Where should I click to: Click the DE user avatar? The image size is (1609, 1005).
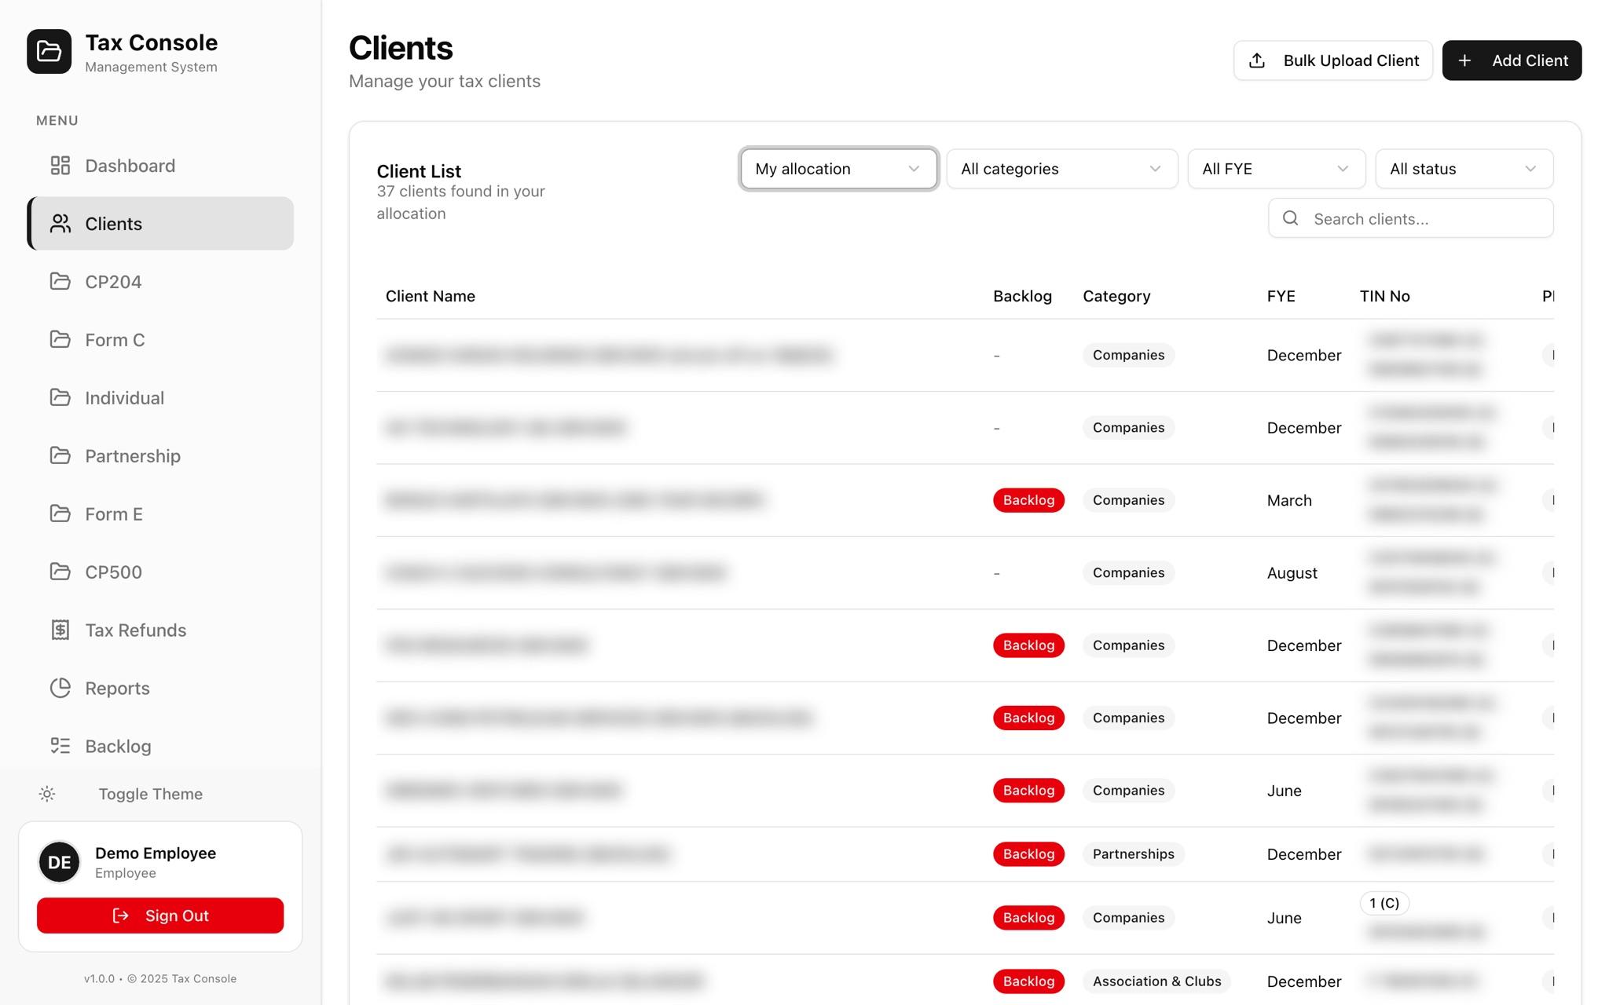(x=60, y=862)
